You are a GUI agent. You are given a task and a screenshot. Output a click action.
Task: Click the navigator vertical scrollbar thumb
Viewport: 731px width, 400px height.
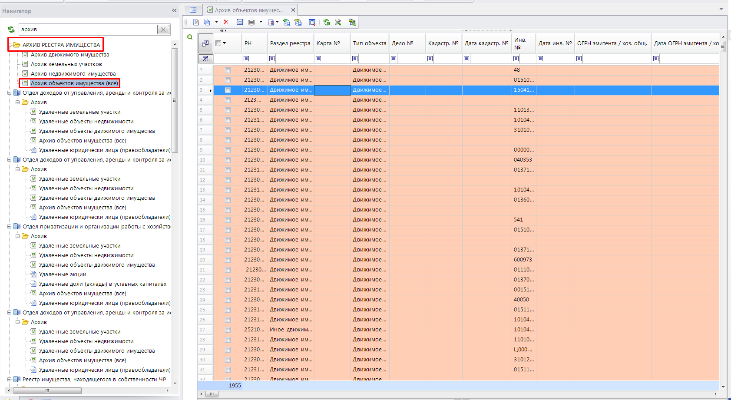click(x=175, y=100)
